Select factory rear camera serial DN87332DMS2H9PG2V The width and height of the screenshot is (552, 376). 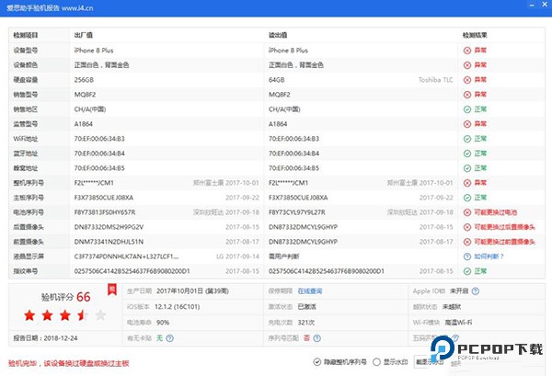(109, 227)
